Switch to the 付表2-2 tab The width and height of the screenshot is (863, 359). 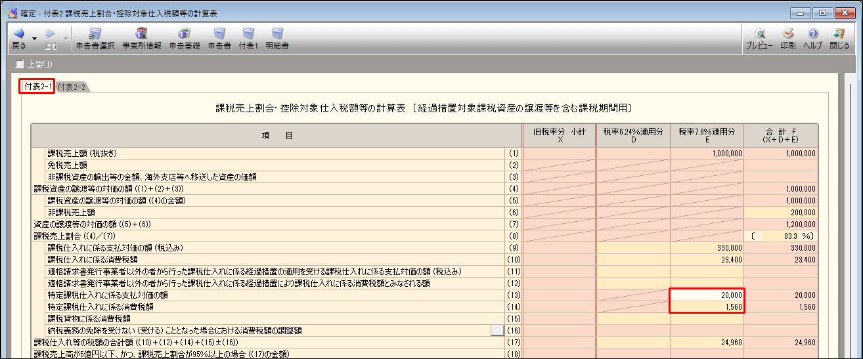71,87
